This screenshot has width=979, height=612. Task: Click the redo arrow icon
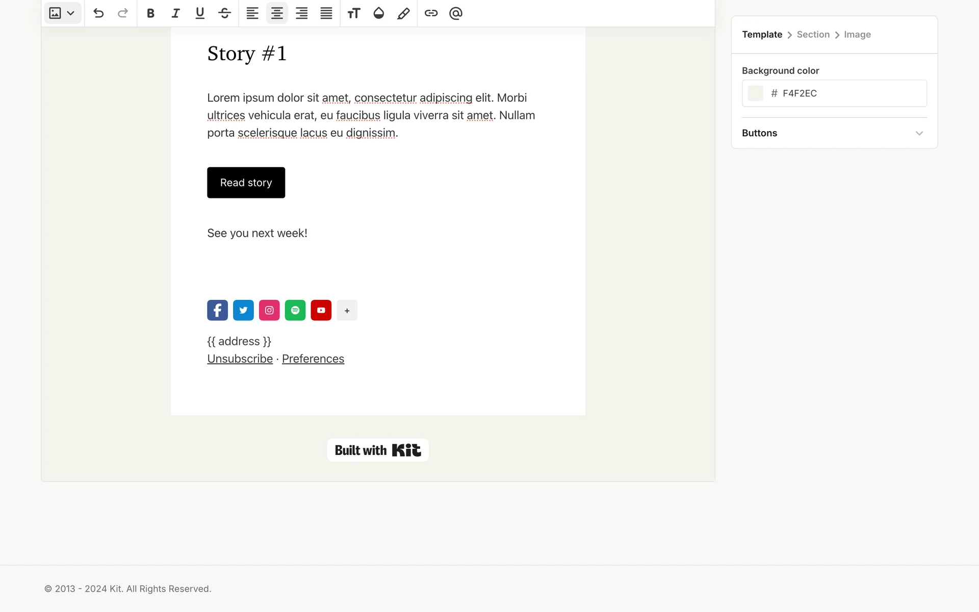click(x=123, y=13)
